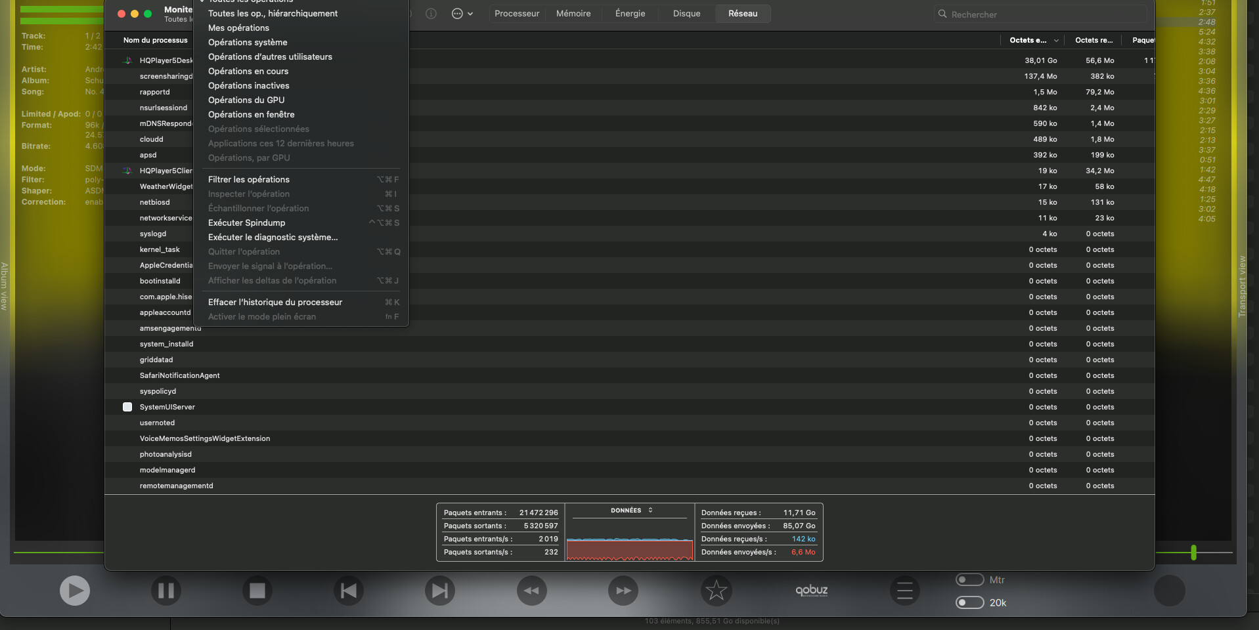The image size is (1259, 630).
Task: Select the photoanalysisd process row
Action: point(629,454)
